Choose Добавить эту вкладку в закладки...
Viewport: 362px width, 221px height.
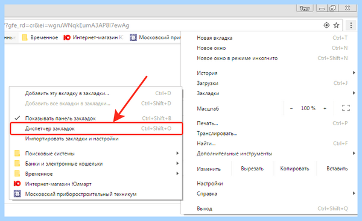coord(96,93)
